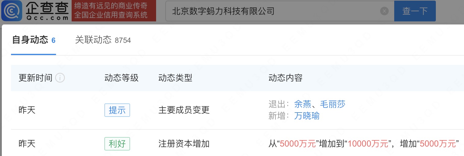The width and height of the screenshot is (464, 156).
Task: Click the 企查查 brand name text
Action: click(47, 7)
